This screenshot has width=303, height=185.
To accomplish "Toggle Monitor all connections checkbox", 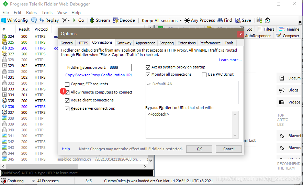I will click(148, 75).
